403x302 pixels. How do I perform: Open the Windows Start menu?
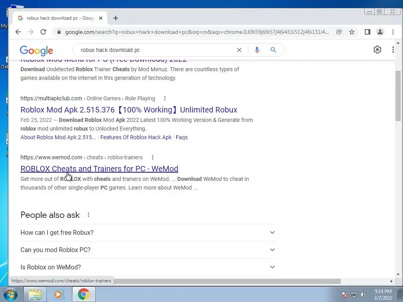point(10,294)
